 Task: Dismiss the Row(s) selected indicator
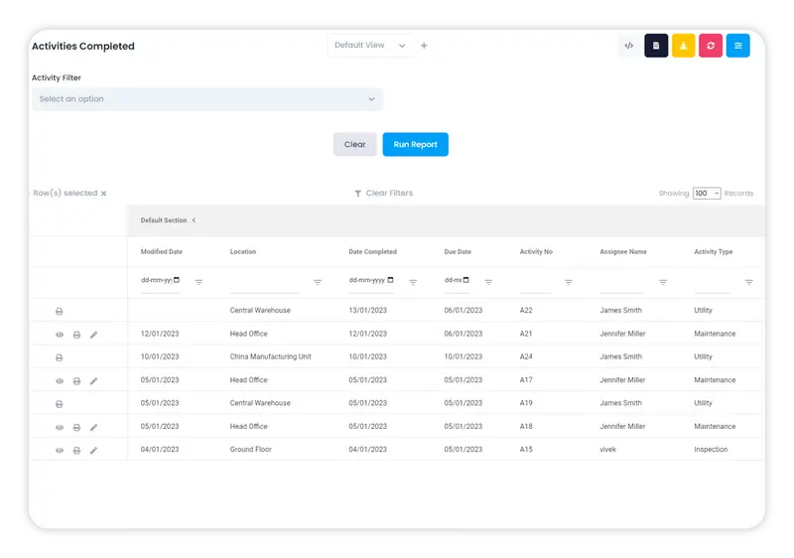pyautogui.click(x=104, y=194)
